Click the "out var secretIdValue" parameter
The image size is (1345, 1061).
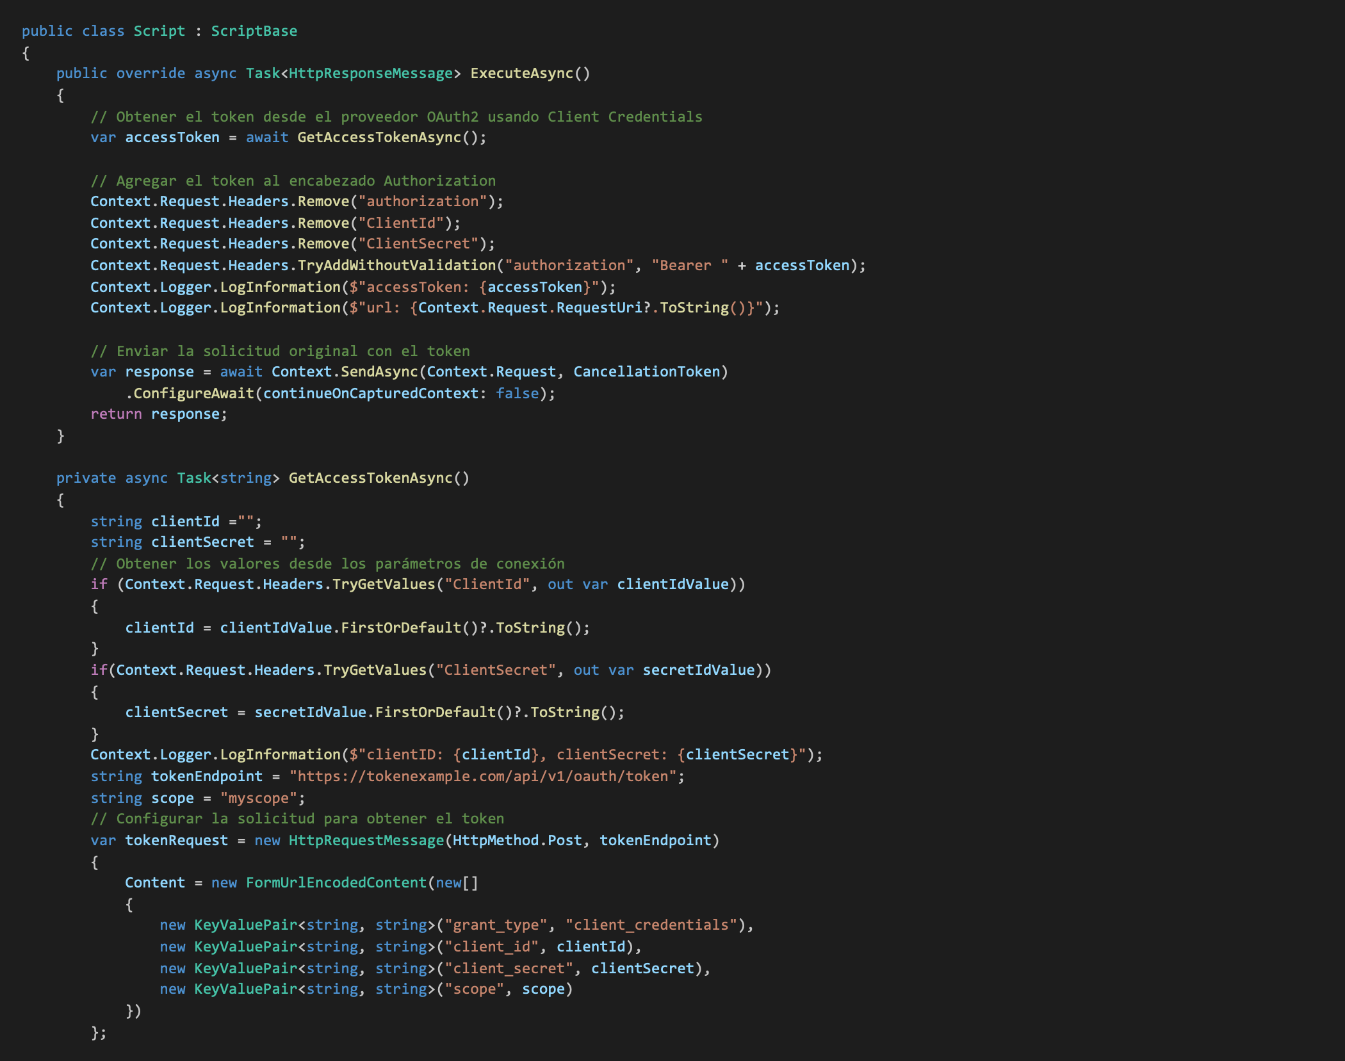coord(664,670)
